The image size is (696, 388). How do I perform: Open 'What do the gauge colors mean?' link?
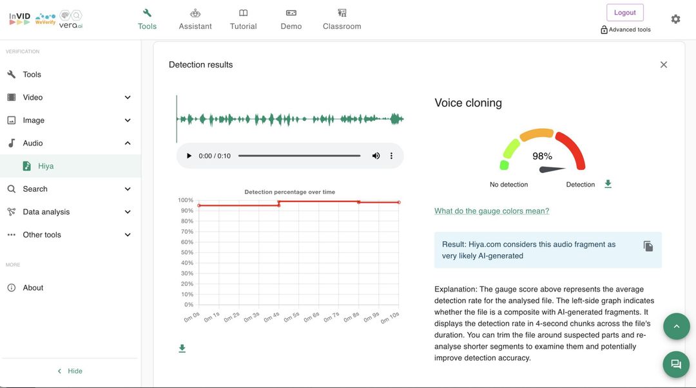point(492,211)
